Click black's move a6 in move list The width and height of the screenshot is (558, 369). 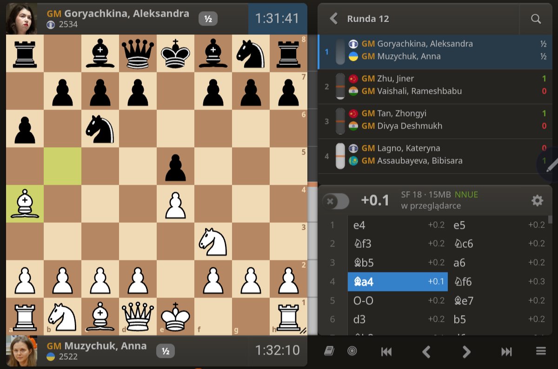pyautogui.click(x=497, y=263)
